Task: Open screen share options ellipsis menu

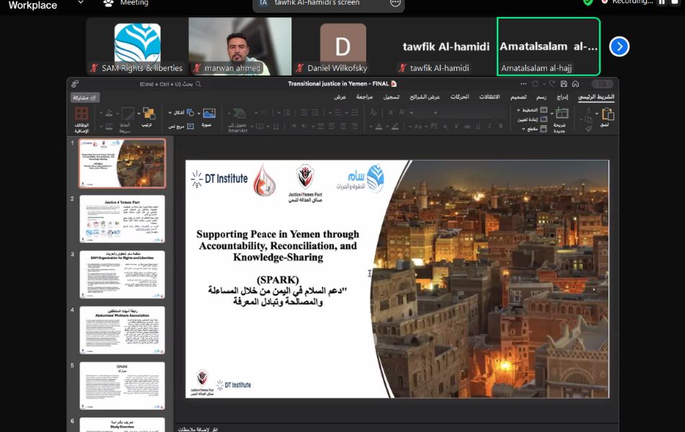Action: 395,3
